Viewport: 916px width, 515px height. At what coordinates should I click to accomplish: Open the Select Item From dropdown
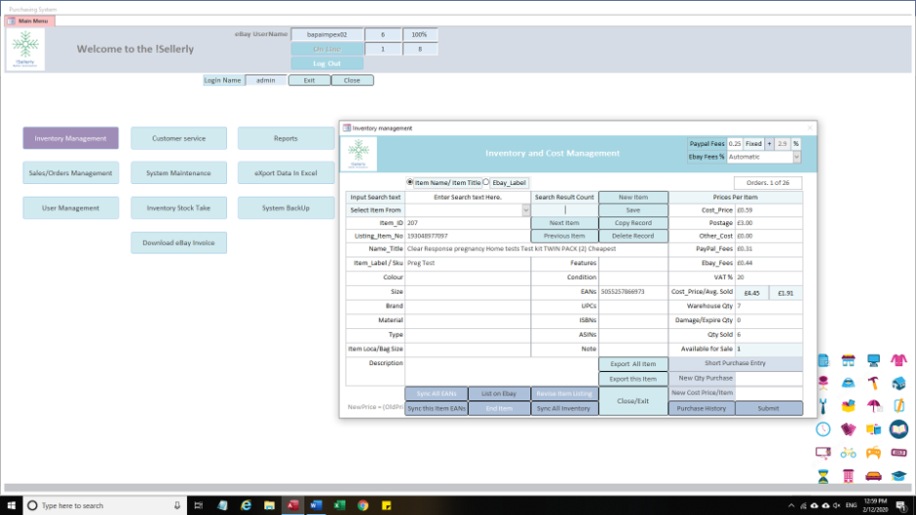[x=526, y=210]
